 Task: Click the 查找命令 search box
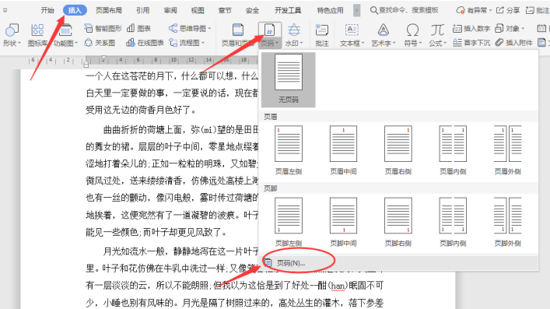[404, 10]
